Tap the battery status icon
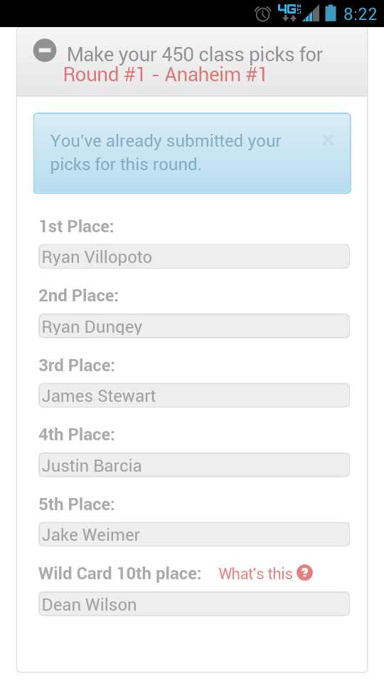 tap(331, 13)
